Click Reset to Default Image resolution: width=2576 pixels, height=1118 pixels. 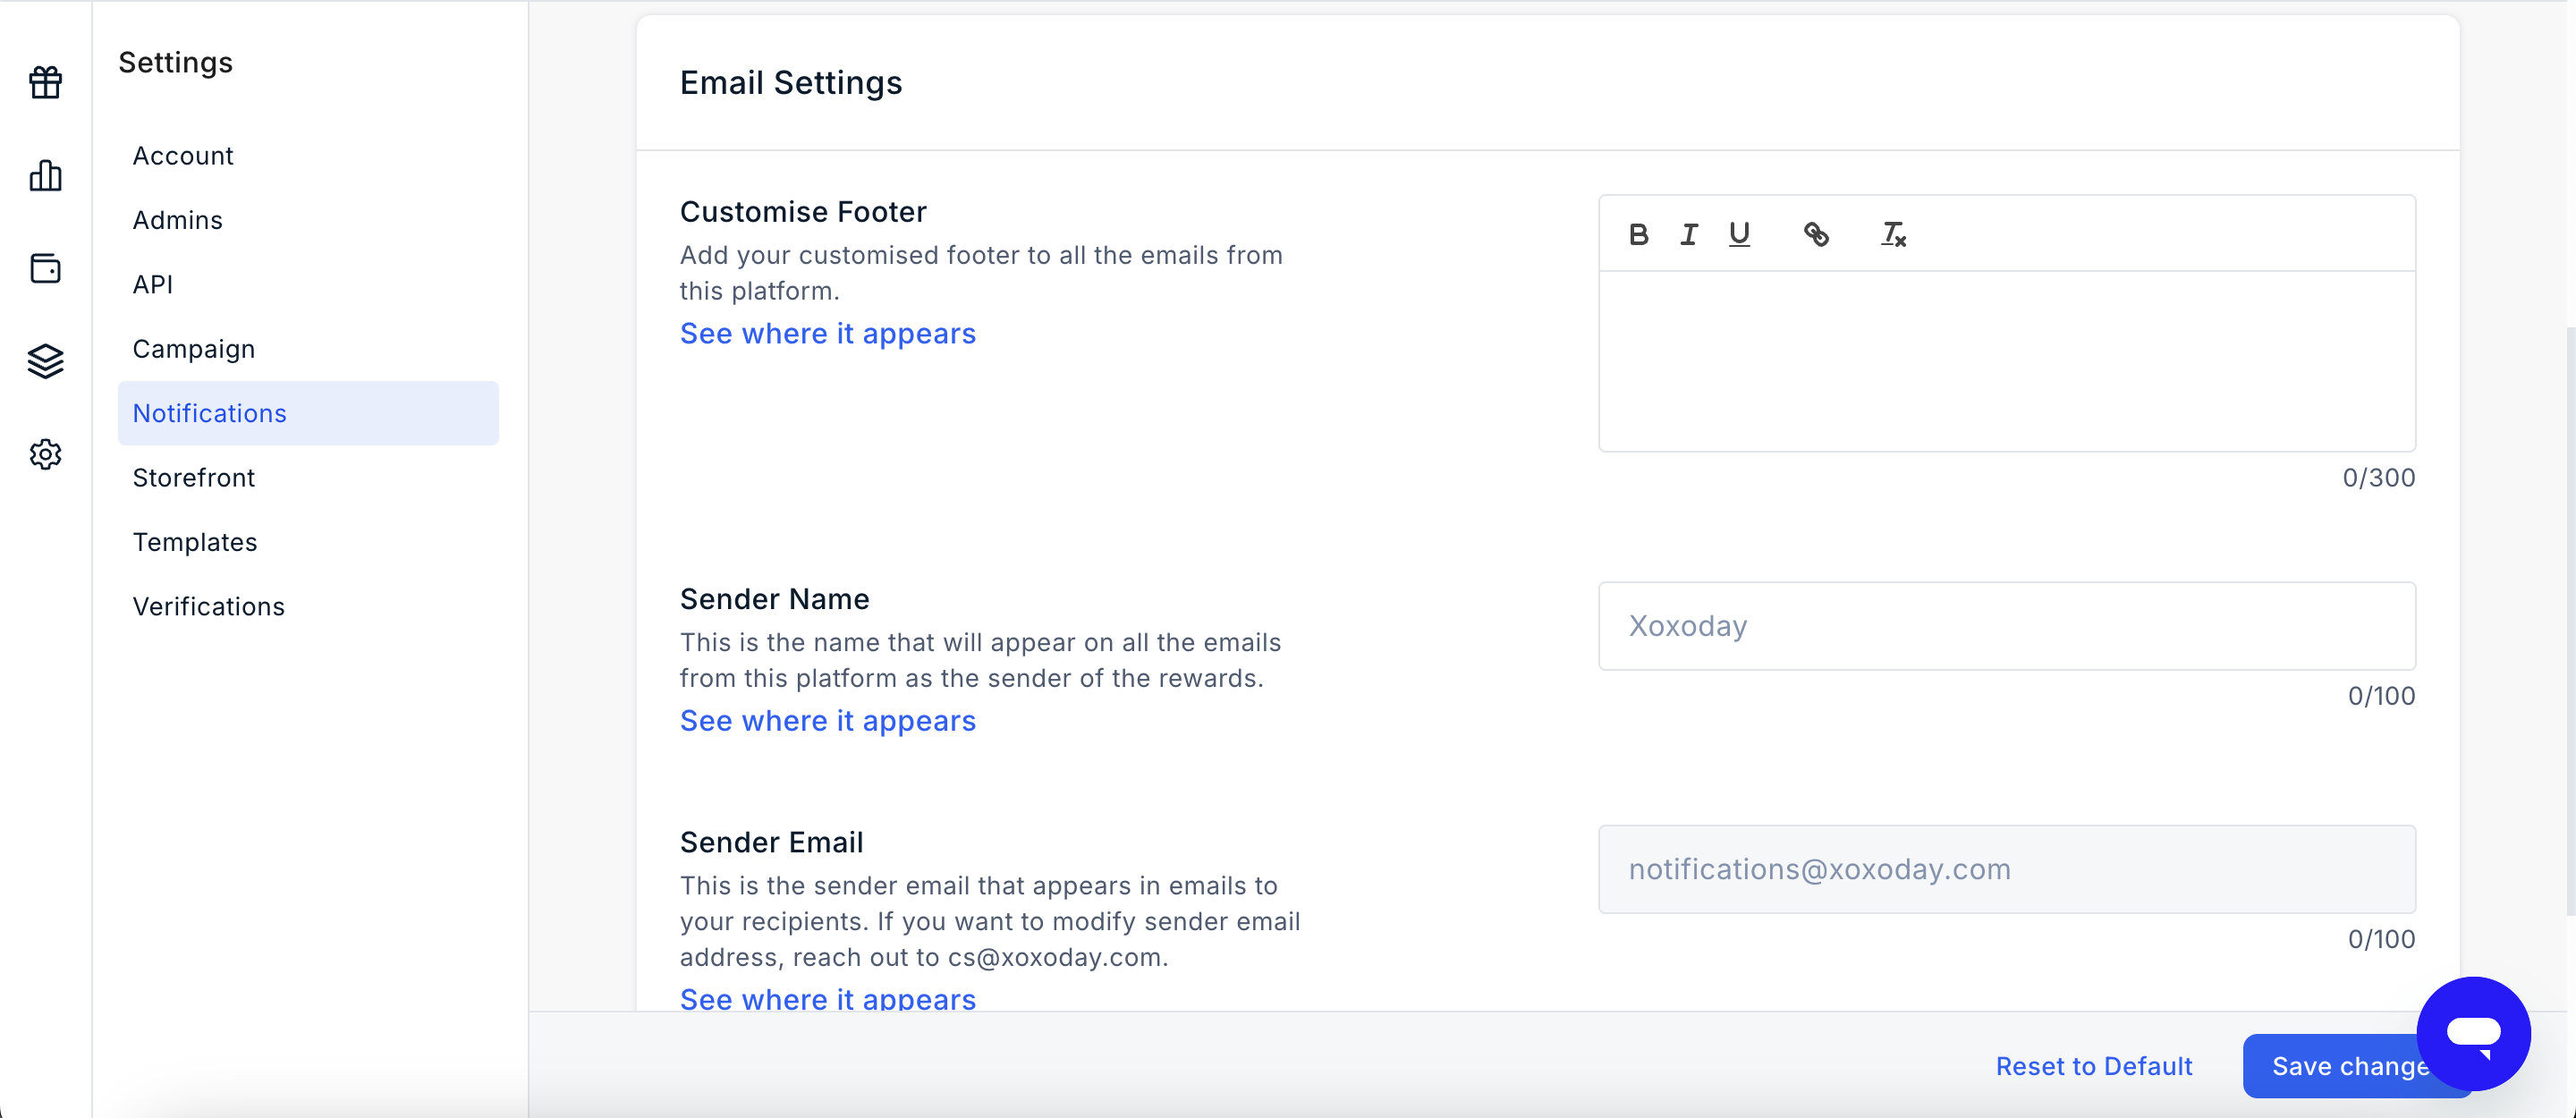point(2094,1066)
